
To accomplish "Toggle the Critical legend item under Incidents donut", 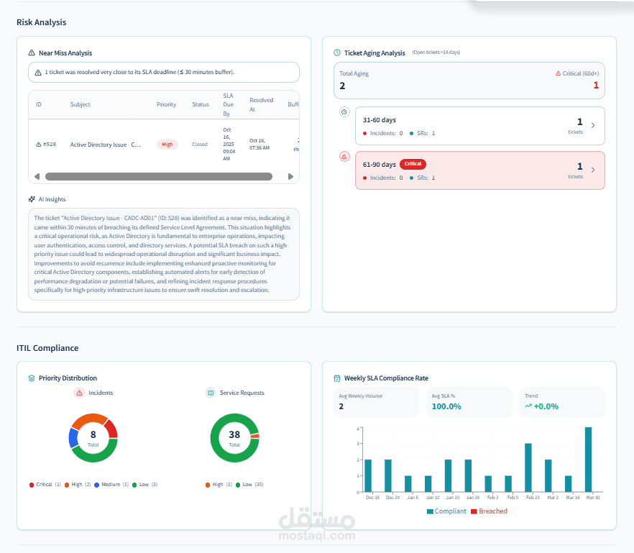I will coord(45,485).
